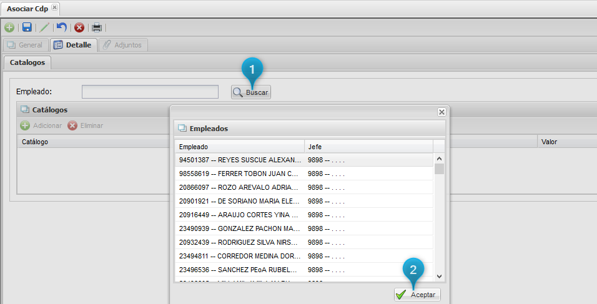Select the Catalogos sub-tab
The image size is (597, 304).
27,62
